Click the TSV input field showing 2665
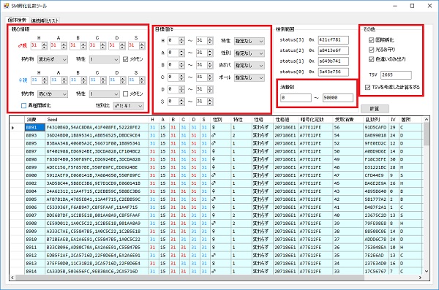Viewport: 439px width, 290px height. [396, 75]
